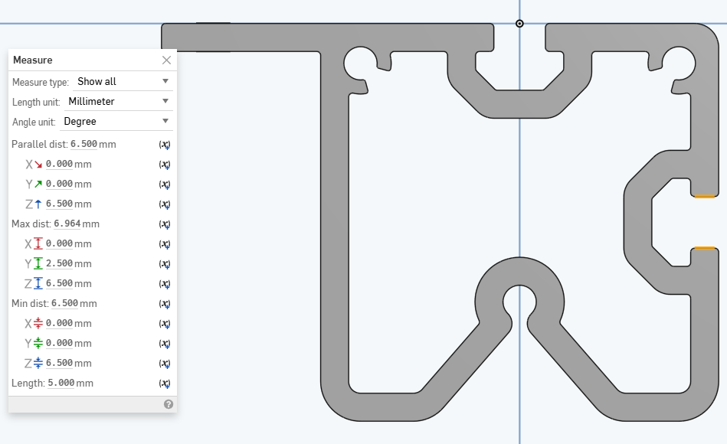
Task: Select the Max dist 6.964 value
Action: tap(67, 224)
